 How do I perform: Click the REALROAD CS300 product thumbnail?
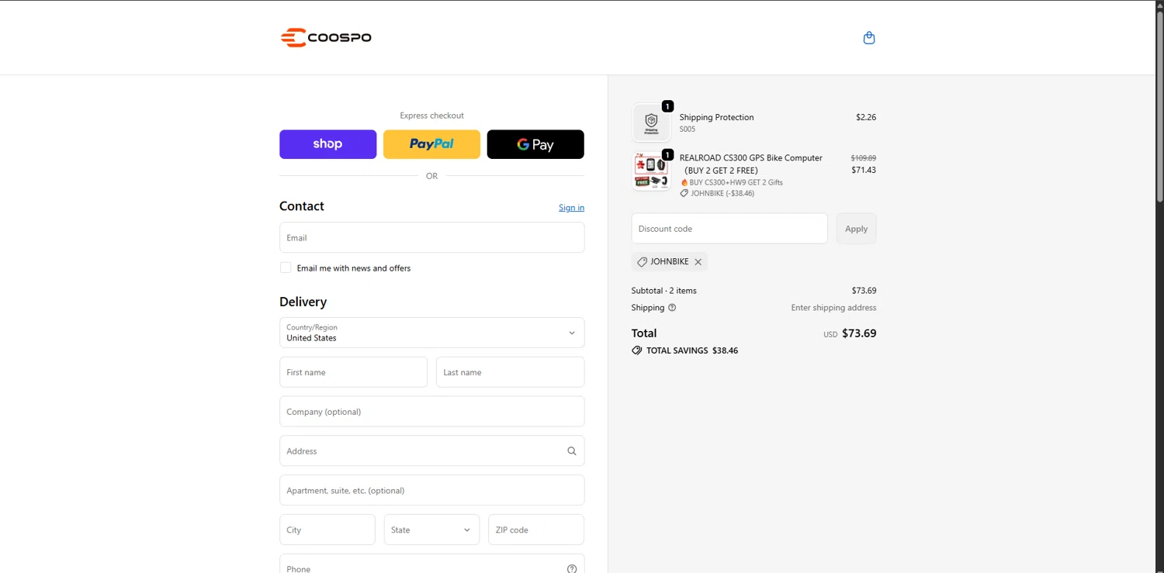point(651,171)
